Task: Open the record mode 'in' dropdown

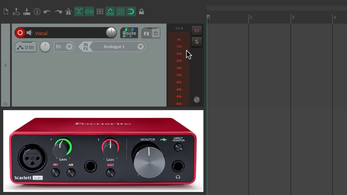Action: pyautogui.click(x=64, y=47)
